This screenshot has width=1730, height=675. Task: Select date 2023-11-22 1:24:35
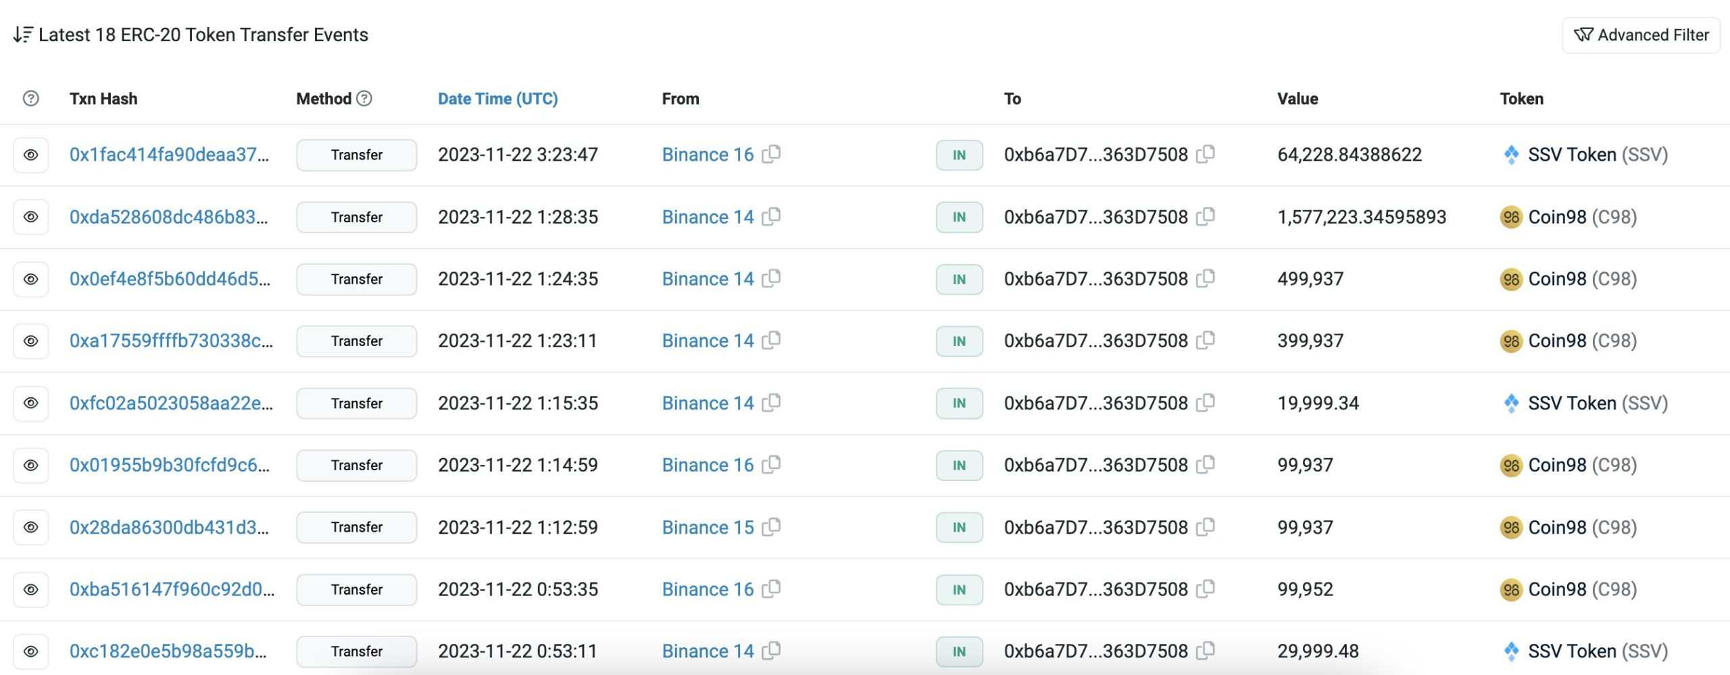518,279
